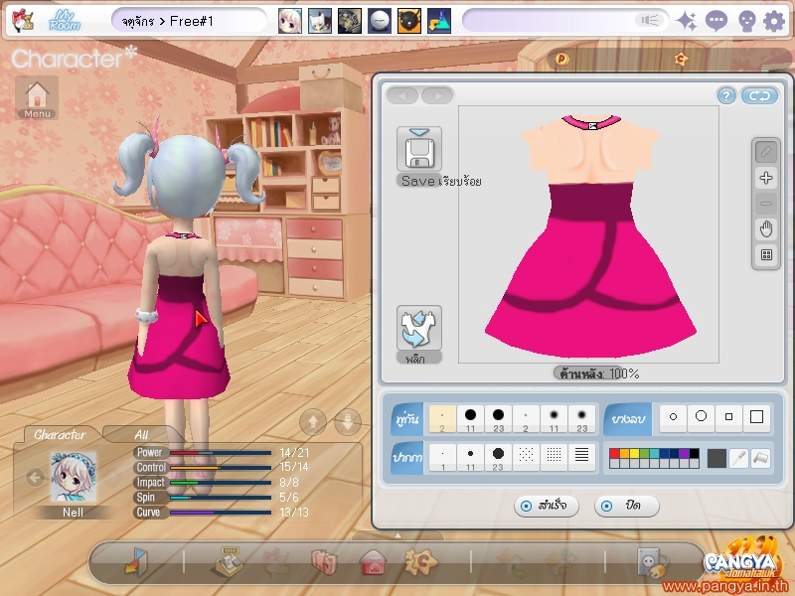Click the dog mascot logo at top left

(x=22, y=21)
